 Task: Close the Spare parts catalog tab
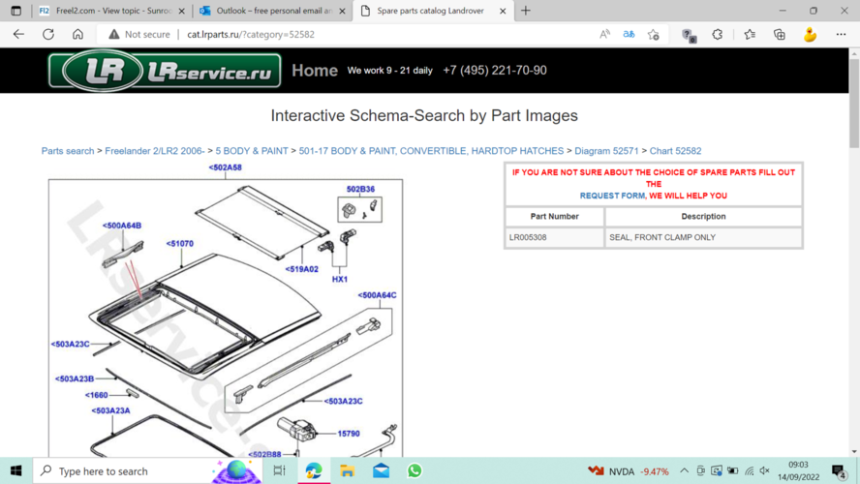tap(503, 11)
